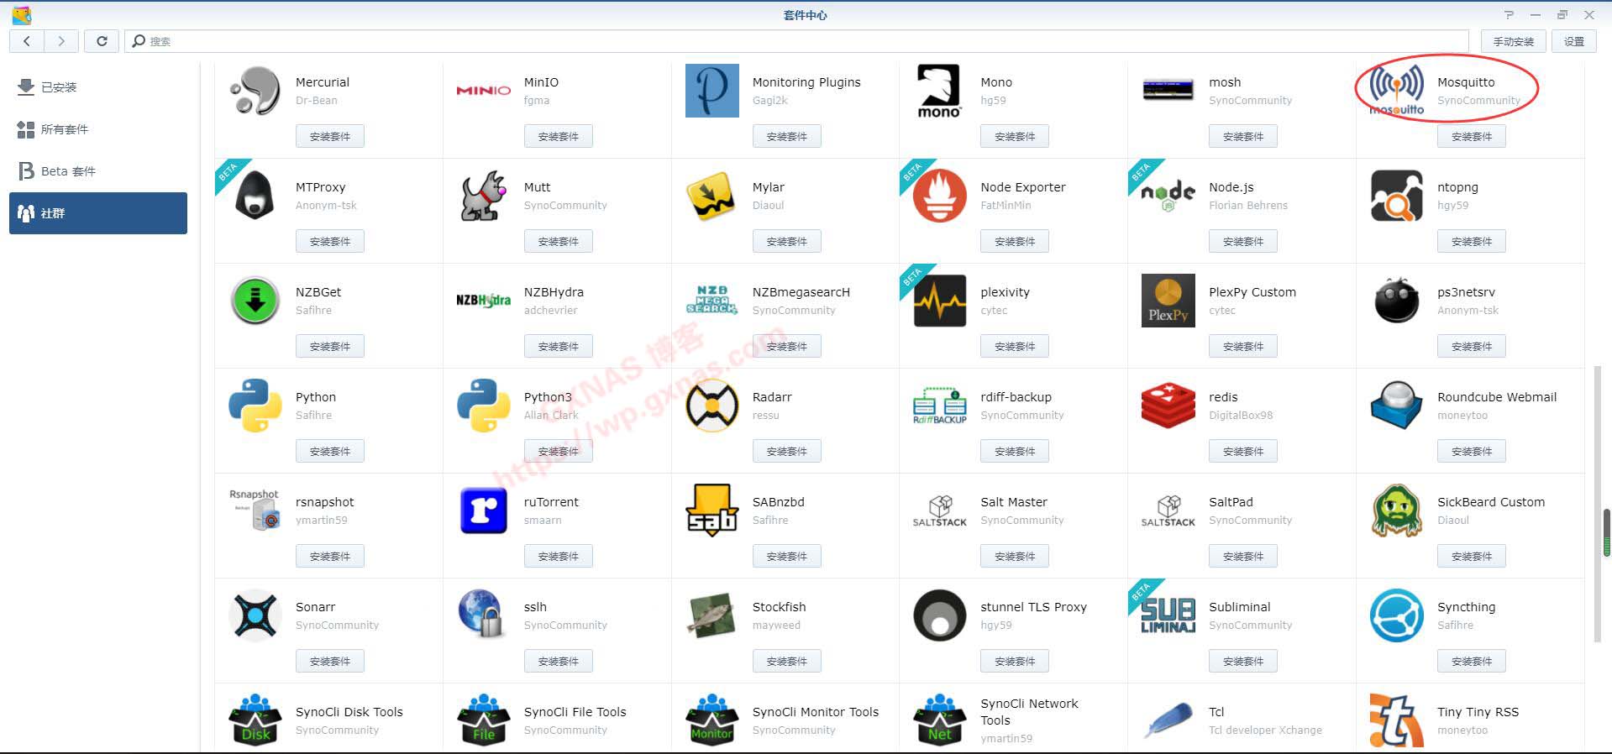Select the Monitoring Plugins package icon

coord(712,91)
